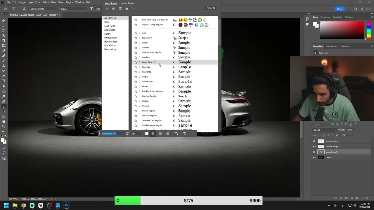
Task: Filter fonts by the Script class
Action: click(108, 34)
